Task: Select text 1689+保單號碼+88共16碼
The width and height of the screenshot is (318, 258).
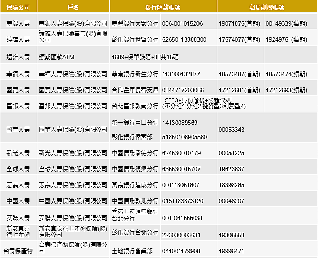Action: pos(145,57)
